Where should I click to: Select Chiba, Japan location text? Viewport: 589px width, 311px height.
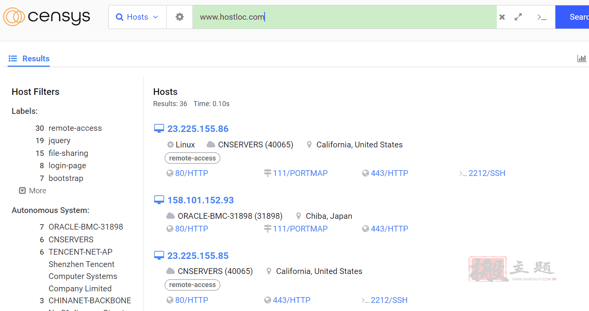coord(329,216)
